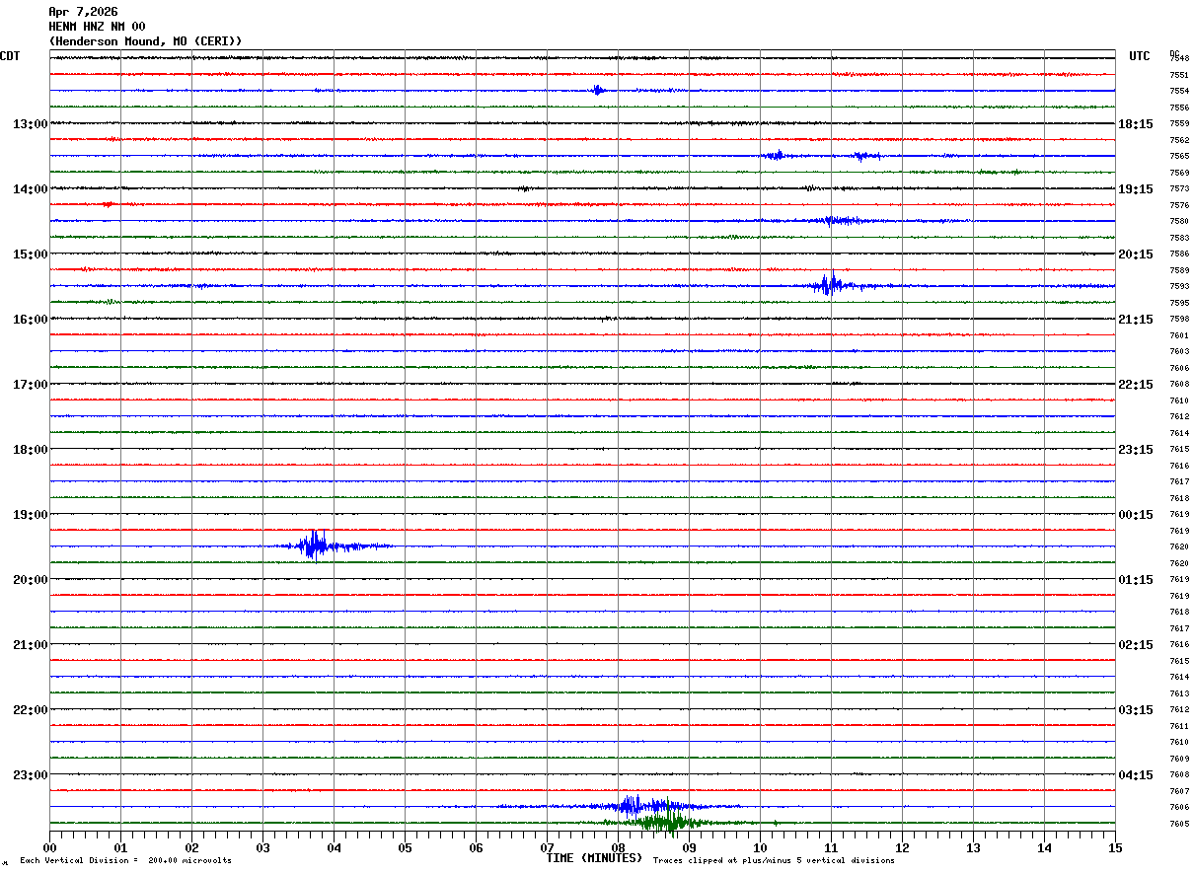
Task: Click the 18:15 UTC time label
Action: pos(1136,124)
